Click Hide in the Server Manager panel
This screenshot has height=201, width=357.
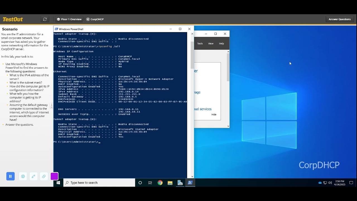click(214, 114)
